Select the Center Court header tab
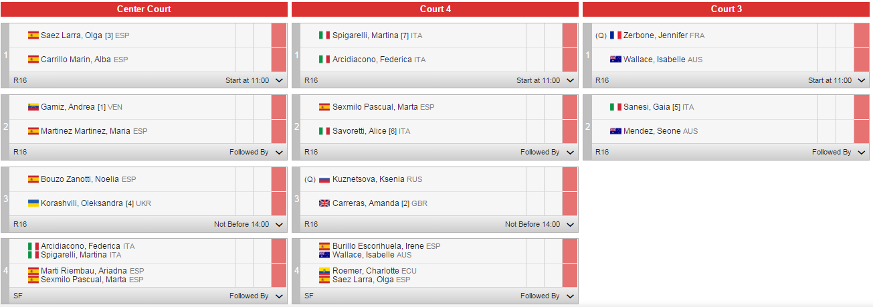 tap(144, 9)
